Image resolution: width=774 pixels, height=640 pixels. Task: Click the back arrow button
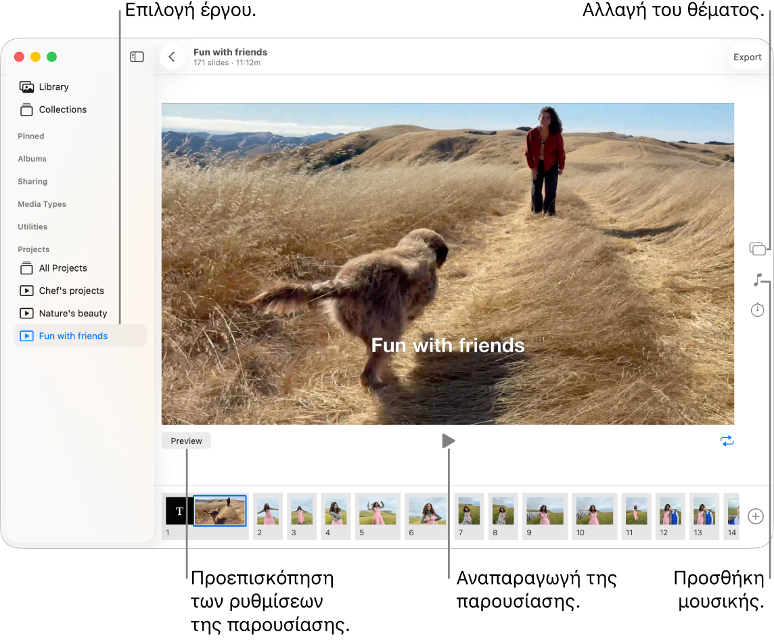pos(172,57)
